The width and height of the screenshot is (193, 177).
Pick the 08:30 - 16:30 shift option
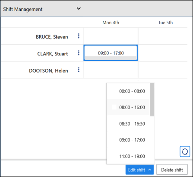pos(129,124)
